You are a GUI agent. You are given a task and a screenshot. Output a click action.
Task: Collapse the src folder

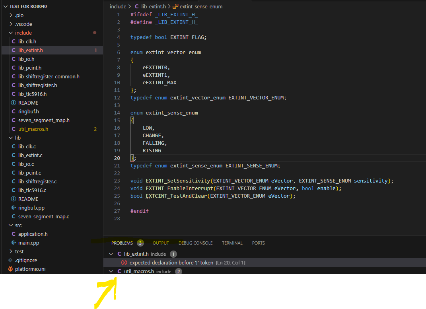(11, 225)
